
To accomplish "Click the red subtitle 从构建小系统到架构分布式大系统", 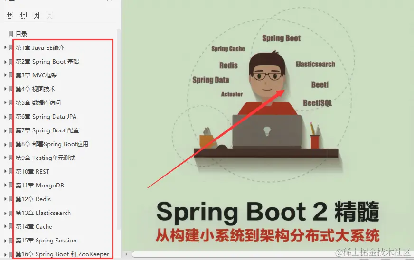I will click(x=268, y=236).
